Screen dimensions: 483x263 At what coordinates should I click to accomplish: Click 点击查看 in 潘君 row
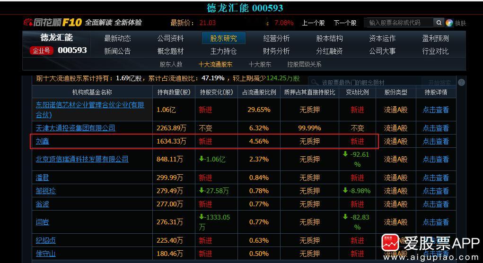tap(436, 178)
